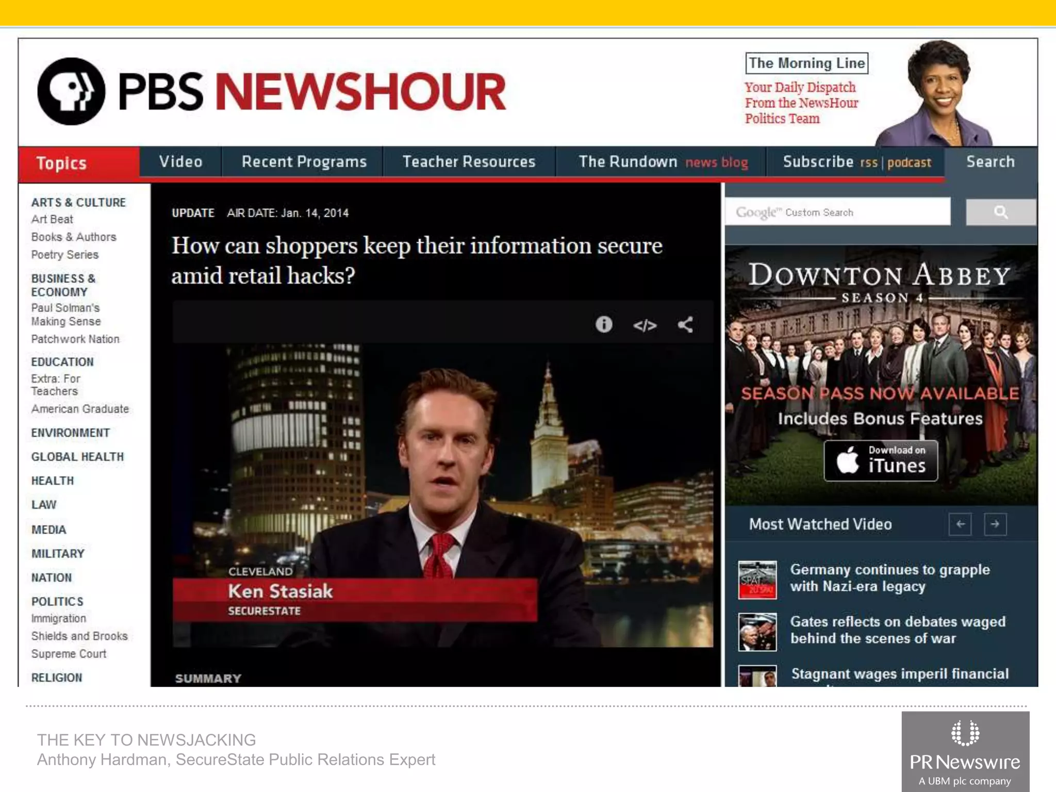Viewport: 1056px width, 792px height.
Task: Click the embed code icon
Action: pos(645,325)
